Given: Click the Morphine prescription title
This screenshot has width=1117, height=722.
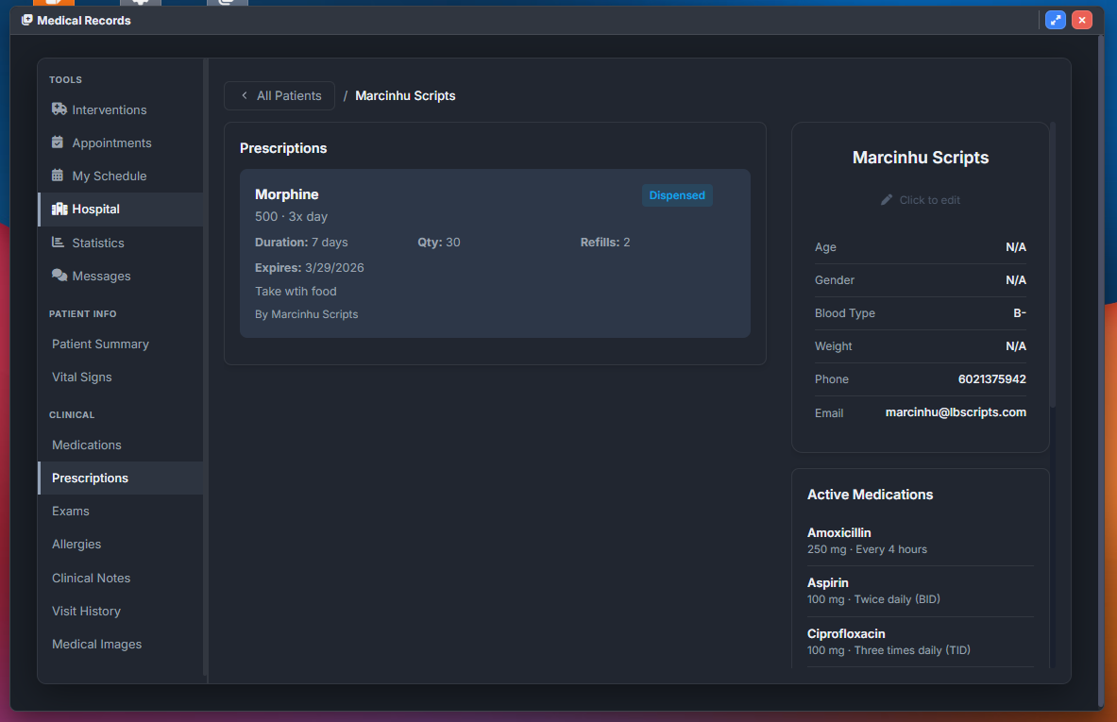Looking at the screenshot, I should (286, 194).
